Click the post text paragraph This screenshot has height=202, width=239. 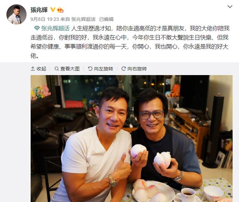click(130, 42)
